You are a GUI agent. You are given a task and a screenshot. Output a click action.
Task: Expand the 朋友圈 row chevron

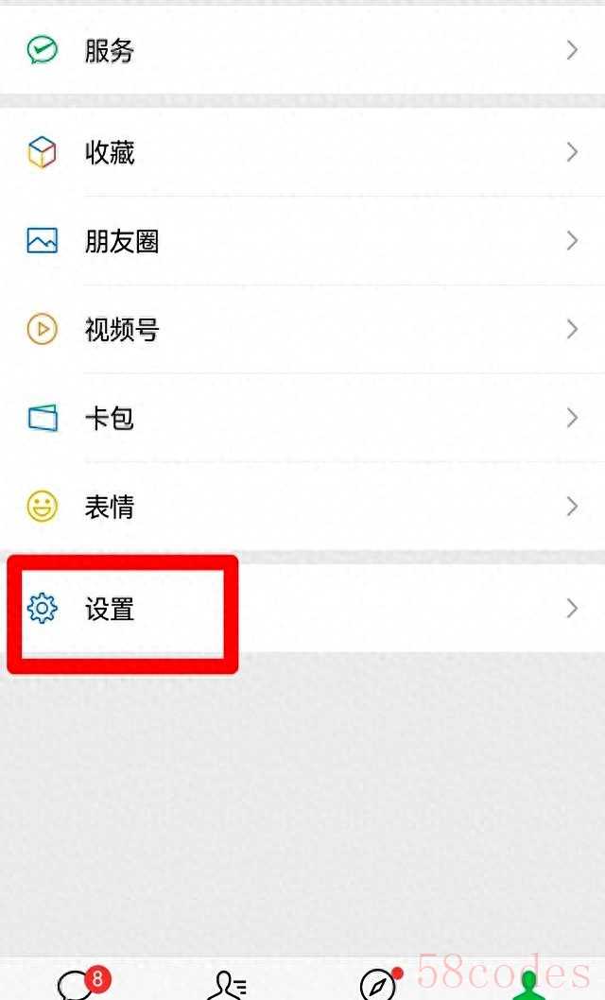click(572, 240)
